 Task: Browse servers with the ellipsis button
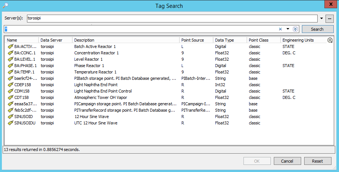pos(330,18)
